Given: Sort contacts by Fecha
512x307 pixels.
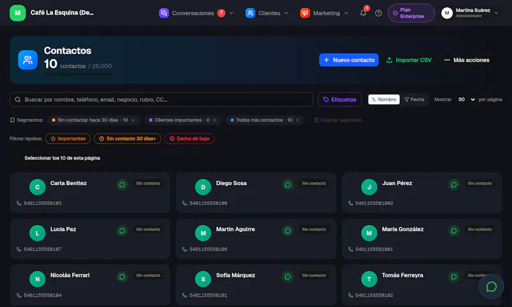Looking at the screenshot, I should [414, 99].
